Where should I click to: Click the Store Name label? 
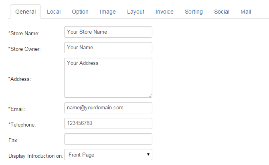tap(24, 33)
